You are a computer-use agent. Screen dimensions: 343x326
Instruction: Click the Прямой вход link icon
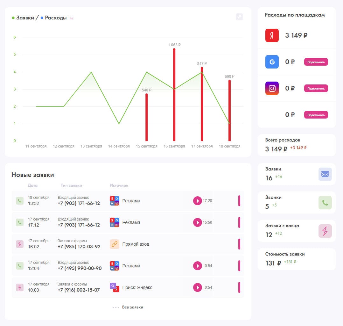(115, 244)
